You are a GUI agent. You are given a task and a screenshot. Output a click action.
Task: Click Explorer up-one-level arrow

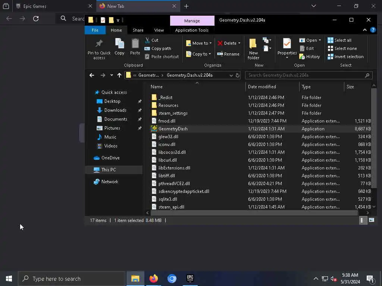[119, 75]
